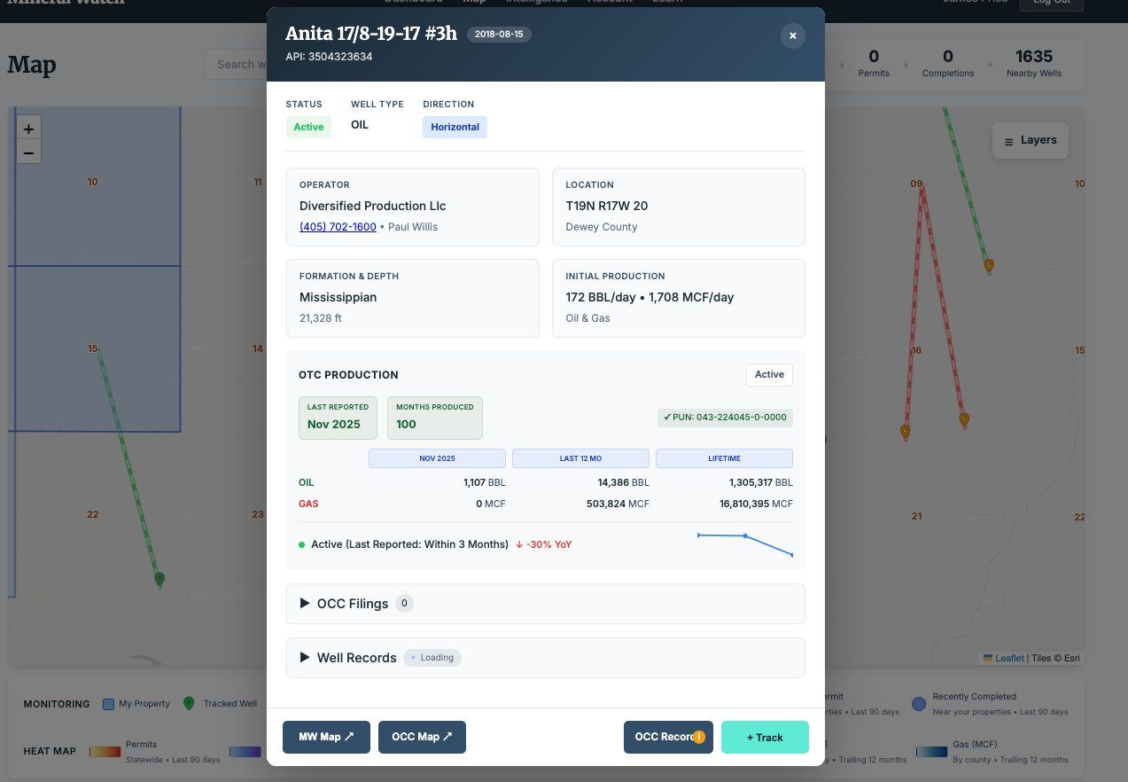Click the Recently Completed legend circle

919,703
